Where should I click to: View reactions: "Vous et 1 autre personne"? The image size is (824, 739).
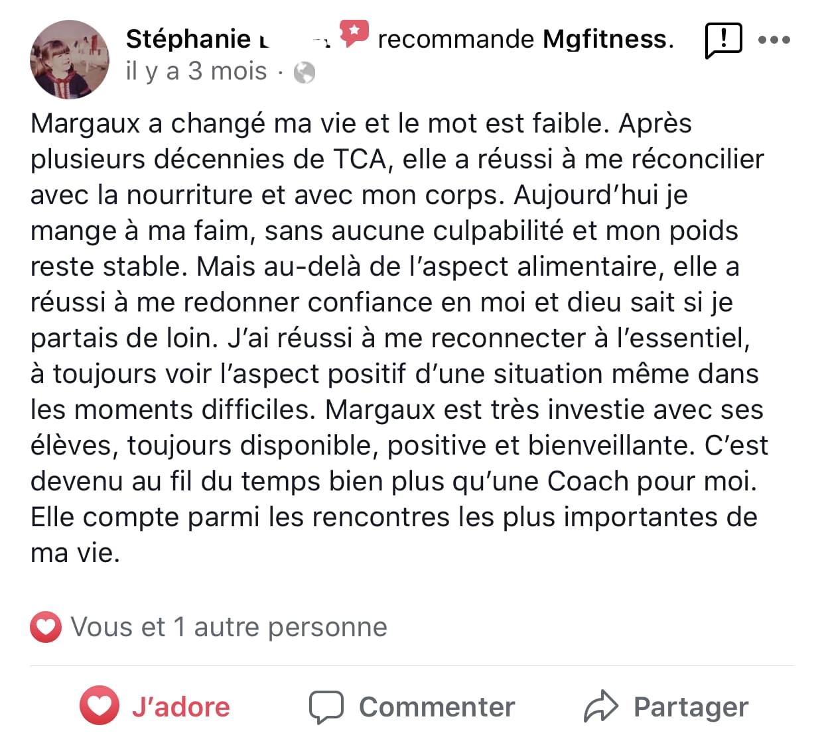click(x=228, y=627)
